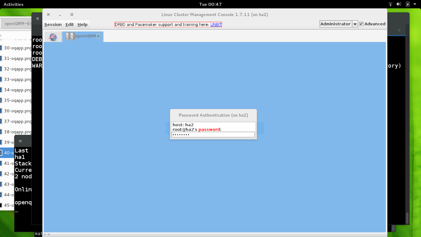Close the terminal showing 'Last ha1 Stack'
421x237 pixels.
click(20, 141)
